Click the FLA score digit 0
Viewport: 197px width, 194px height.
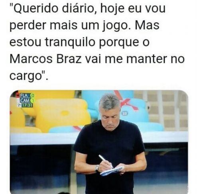point(32,95)
